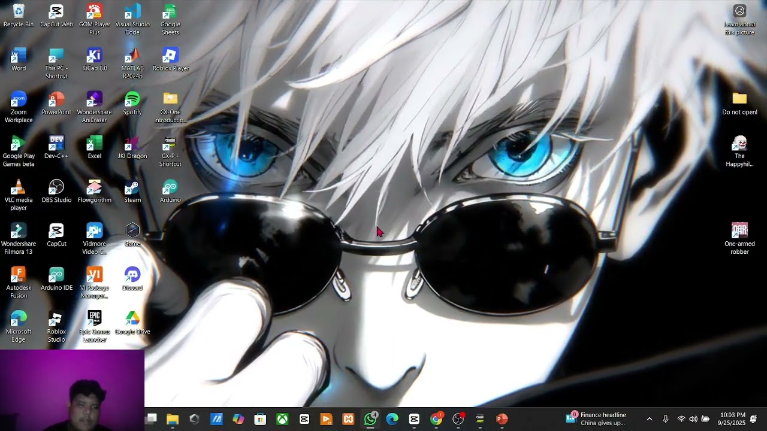767x431 pixels.
Task: Open The Happyhil... desktop icon
Action: 739,151
